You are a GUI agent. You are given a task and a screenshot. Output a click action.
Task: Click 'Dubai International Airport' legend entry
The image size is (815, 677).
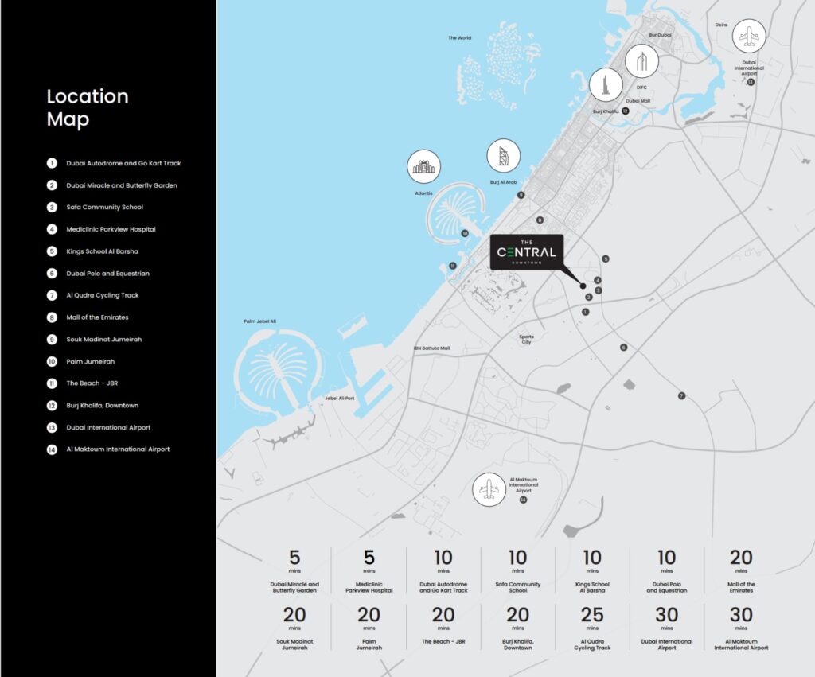[x=108, y=428]
